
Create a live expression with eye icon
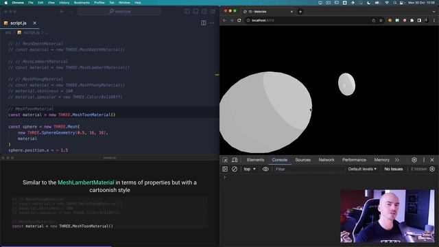265,169
